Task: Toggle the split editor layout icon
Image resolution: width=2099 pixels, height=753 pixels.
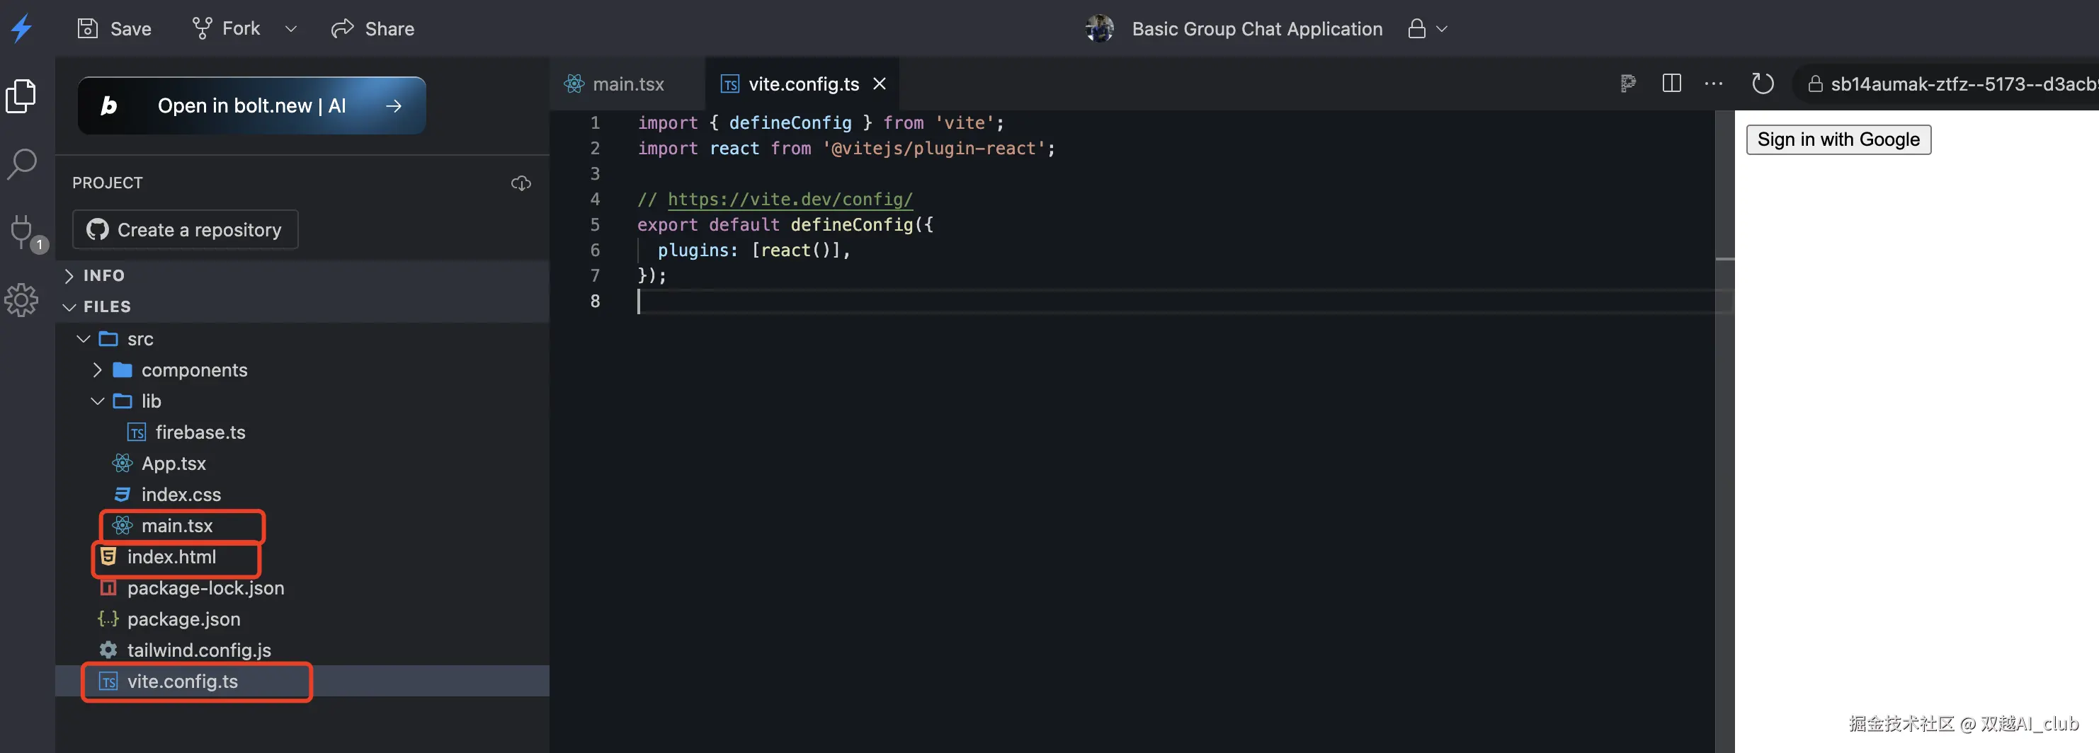Action: point(1671,83)
